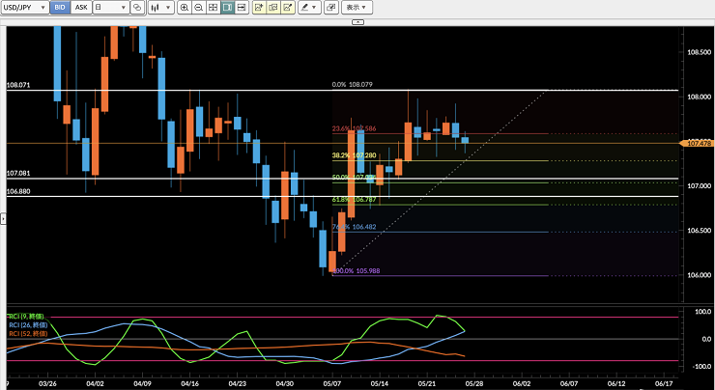Switch to ASK price display

coord(81,8)
